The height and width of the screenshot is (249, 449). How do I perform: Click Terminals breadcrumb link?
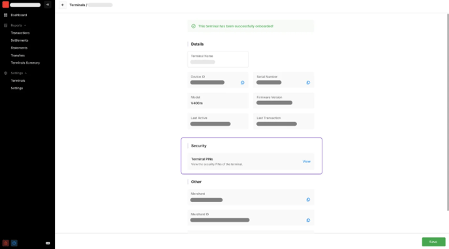click(x=77, y=5)
